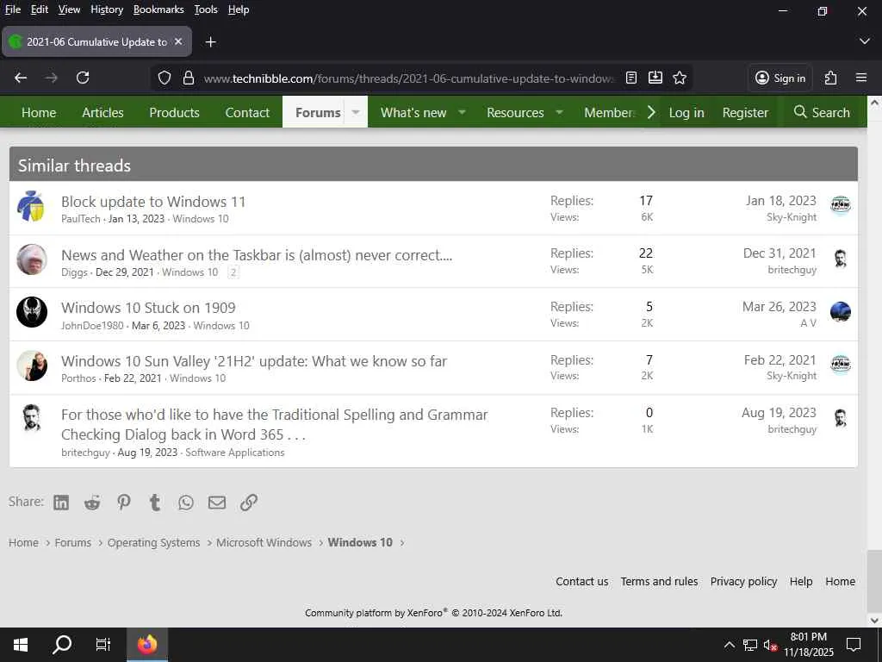Screen dimensions: 882x662
Task: Open Diggs' avatar image
Action: [32, 259]
